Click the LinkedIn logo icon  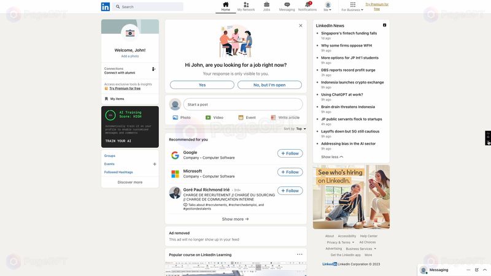106,7
